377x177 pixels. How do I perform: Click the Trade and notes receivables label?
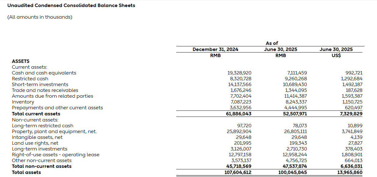pos(45,90)
